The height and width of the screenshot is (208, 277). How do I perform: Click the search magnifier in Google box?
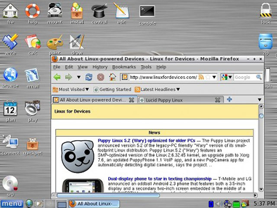click(x=259, y=77)
